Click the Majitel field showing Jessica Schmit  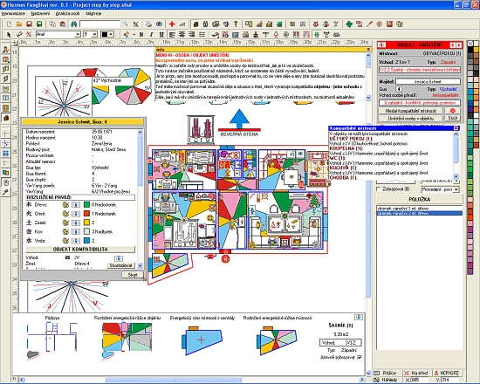(x=428, y=81)
